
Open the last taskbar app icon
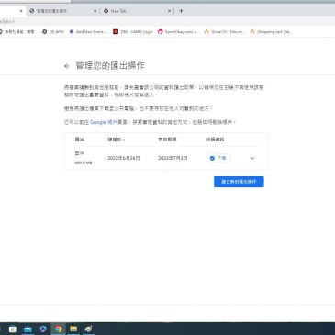[x=88, y=329]
